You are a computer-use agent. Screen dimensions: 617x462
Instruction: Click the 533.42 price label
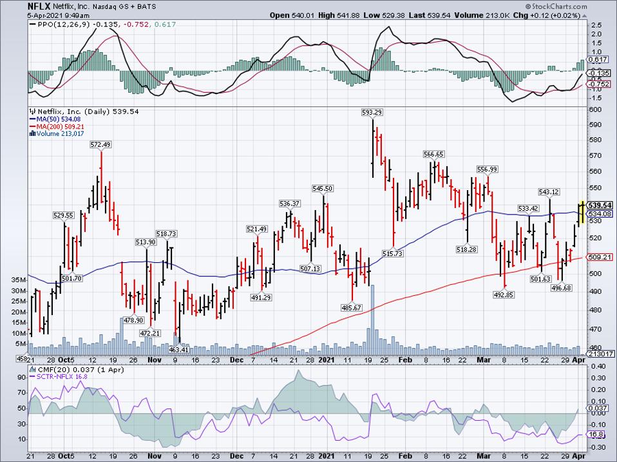pyautogui.click(x=528, y=208)
